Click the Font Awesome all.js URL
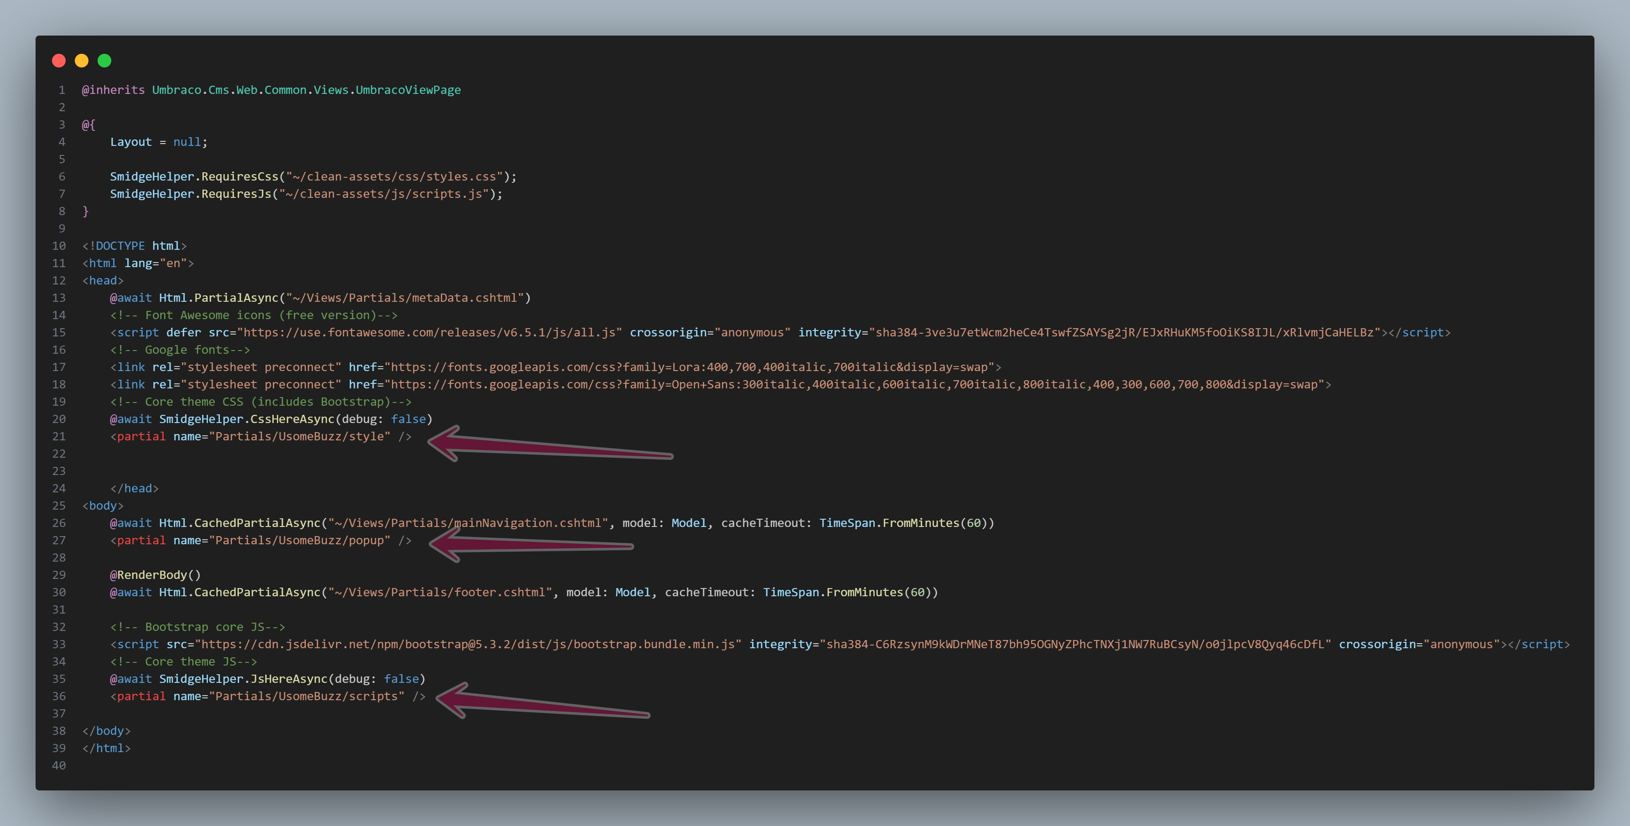Viewport: 1630px width, 826px height. click(x=429, y=333)
